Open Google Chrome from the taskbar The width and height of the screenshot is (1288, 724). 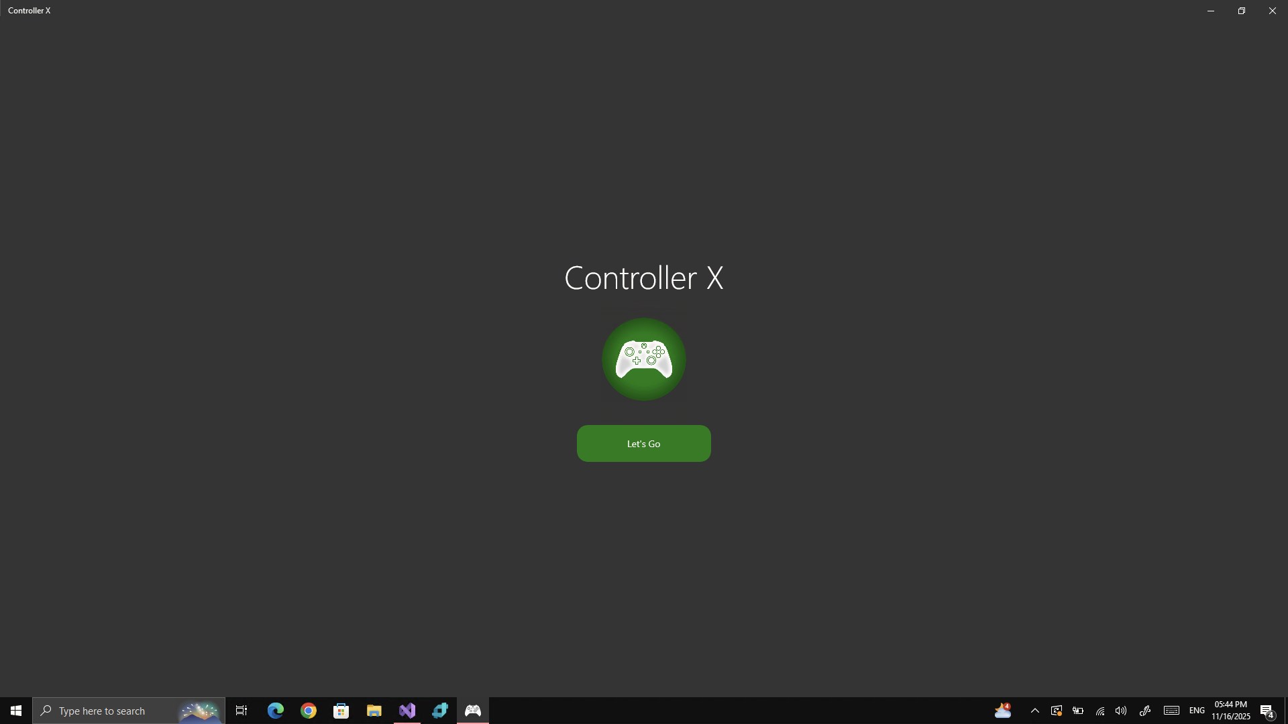point(308,711)
